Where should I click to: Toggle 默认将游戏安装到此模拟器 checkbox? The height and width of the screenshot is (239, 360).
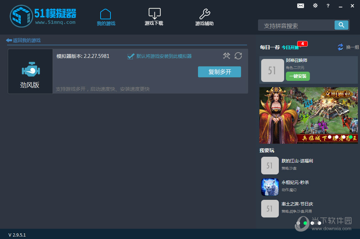click(131, 56)
